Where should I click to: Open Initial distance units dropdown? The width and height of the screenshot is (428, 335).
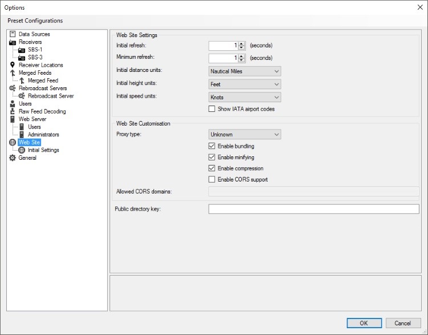coord(245,71)
